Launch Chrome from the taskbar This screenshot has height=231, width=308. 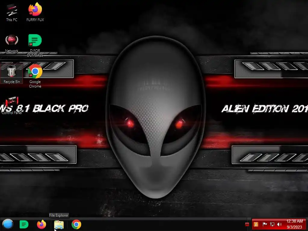point(76,224)
